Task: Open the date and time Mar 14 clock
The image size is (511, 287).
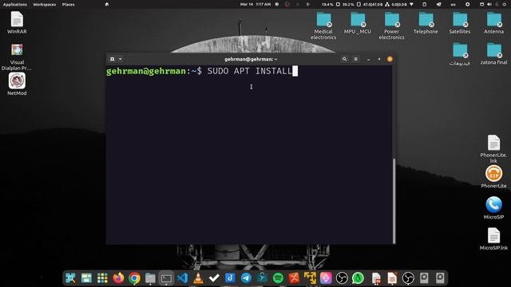Action: tap(255, 5)
